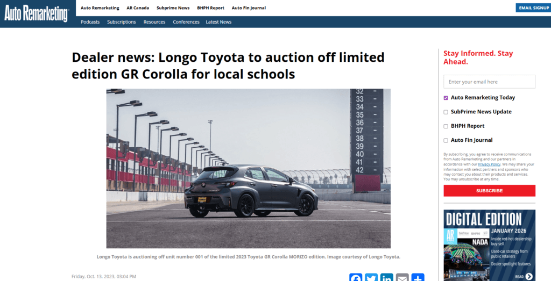Screen dimensions: 551x281
Task: Uncheck Auto Remarketing Today newsletter
Action: tap(446, 98)
